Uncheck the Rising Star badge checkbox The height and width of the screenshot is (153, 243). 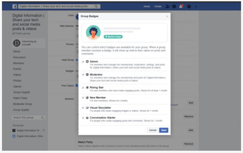coord(83,88)
